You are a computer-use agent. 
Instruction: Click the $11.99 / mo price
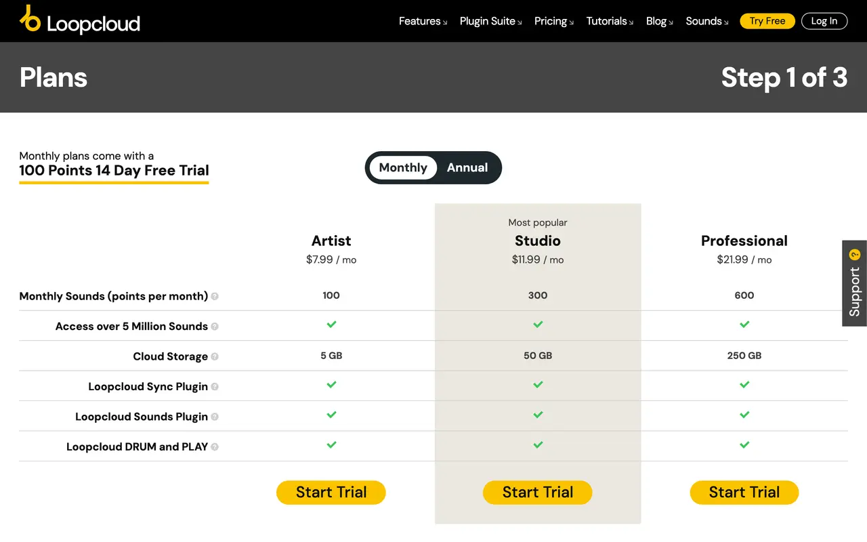(x=538, y=259)
